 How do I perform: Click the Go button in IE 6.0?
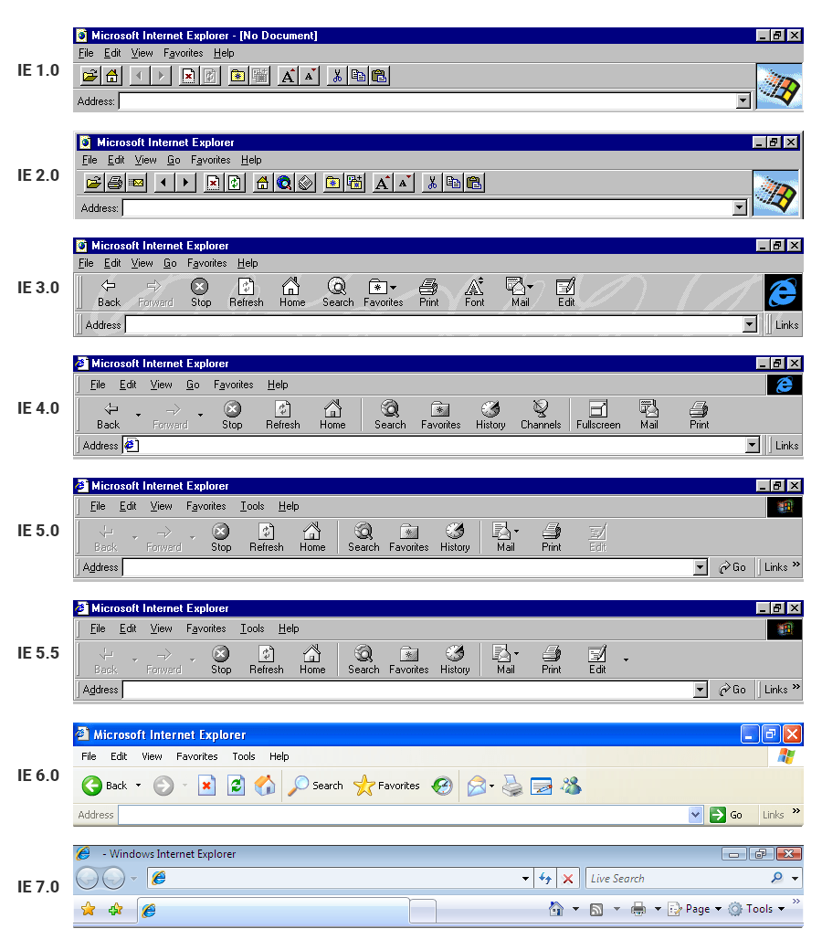tap(726, 815)
